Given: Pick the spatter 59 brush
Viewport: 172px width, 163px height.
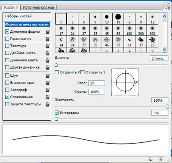Looking at the screenshot, I should [x=118, y=42].
